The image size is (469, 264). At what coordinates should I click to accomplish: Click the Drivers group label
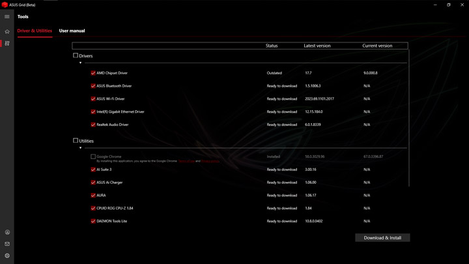click(86, 56)
